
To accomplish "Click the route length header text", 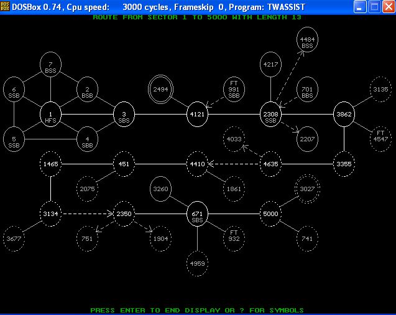I will [197, 17].
